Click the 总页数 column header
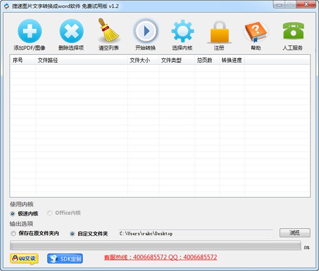Image resolution: width=319 pixels, height=271 pixels. point(207,60)
